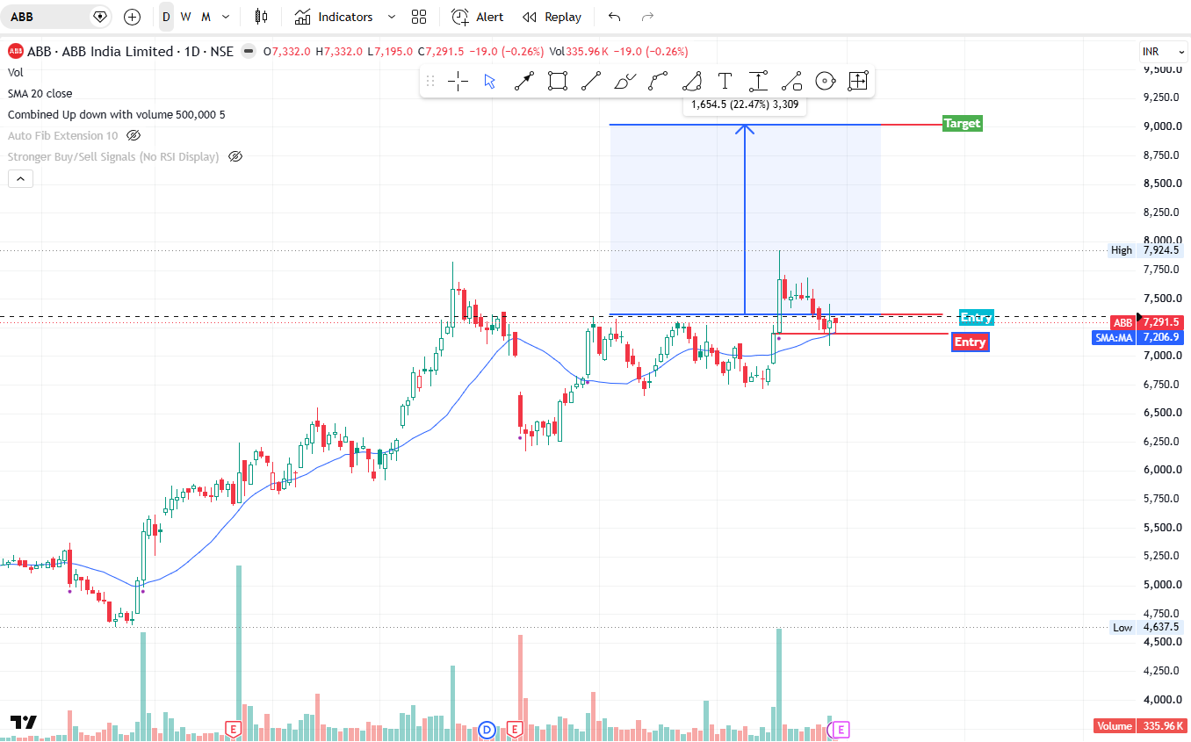Create an Alert
This screenshot has width=1191, height=742.
(478, 17)
